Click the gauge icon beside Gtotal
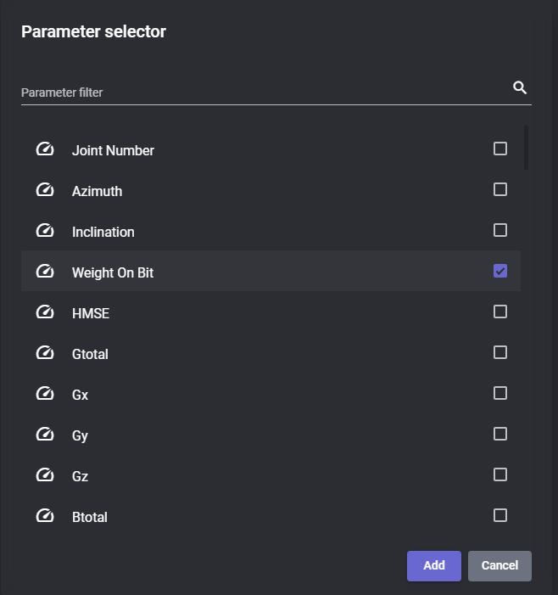Screen dimensions: 558x595 coord(45,352)
